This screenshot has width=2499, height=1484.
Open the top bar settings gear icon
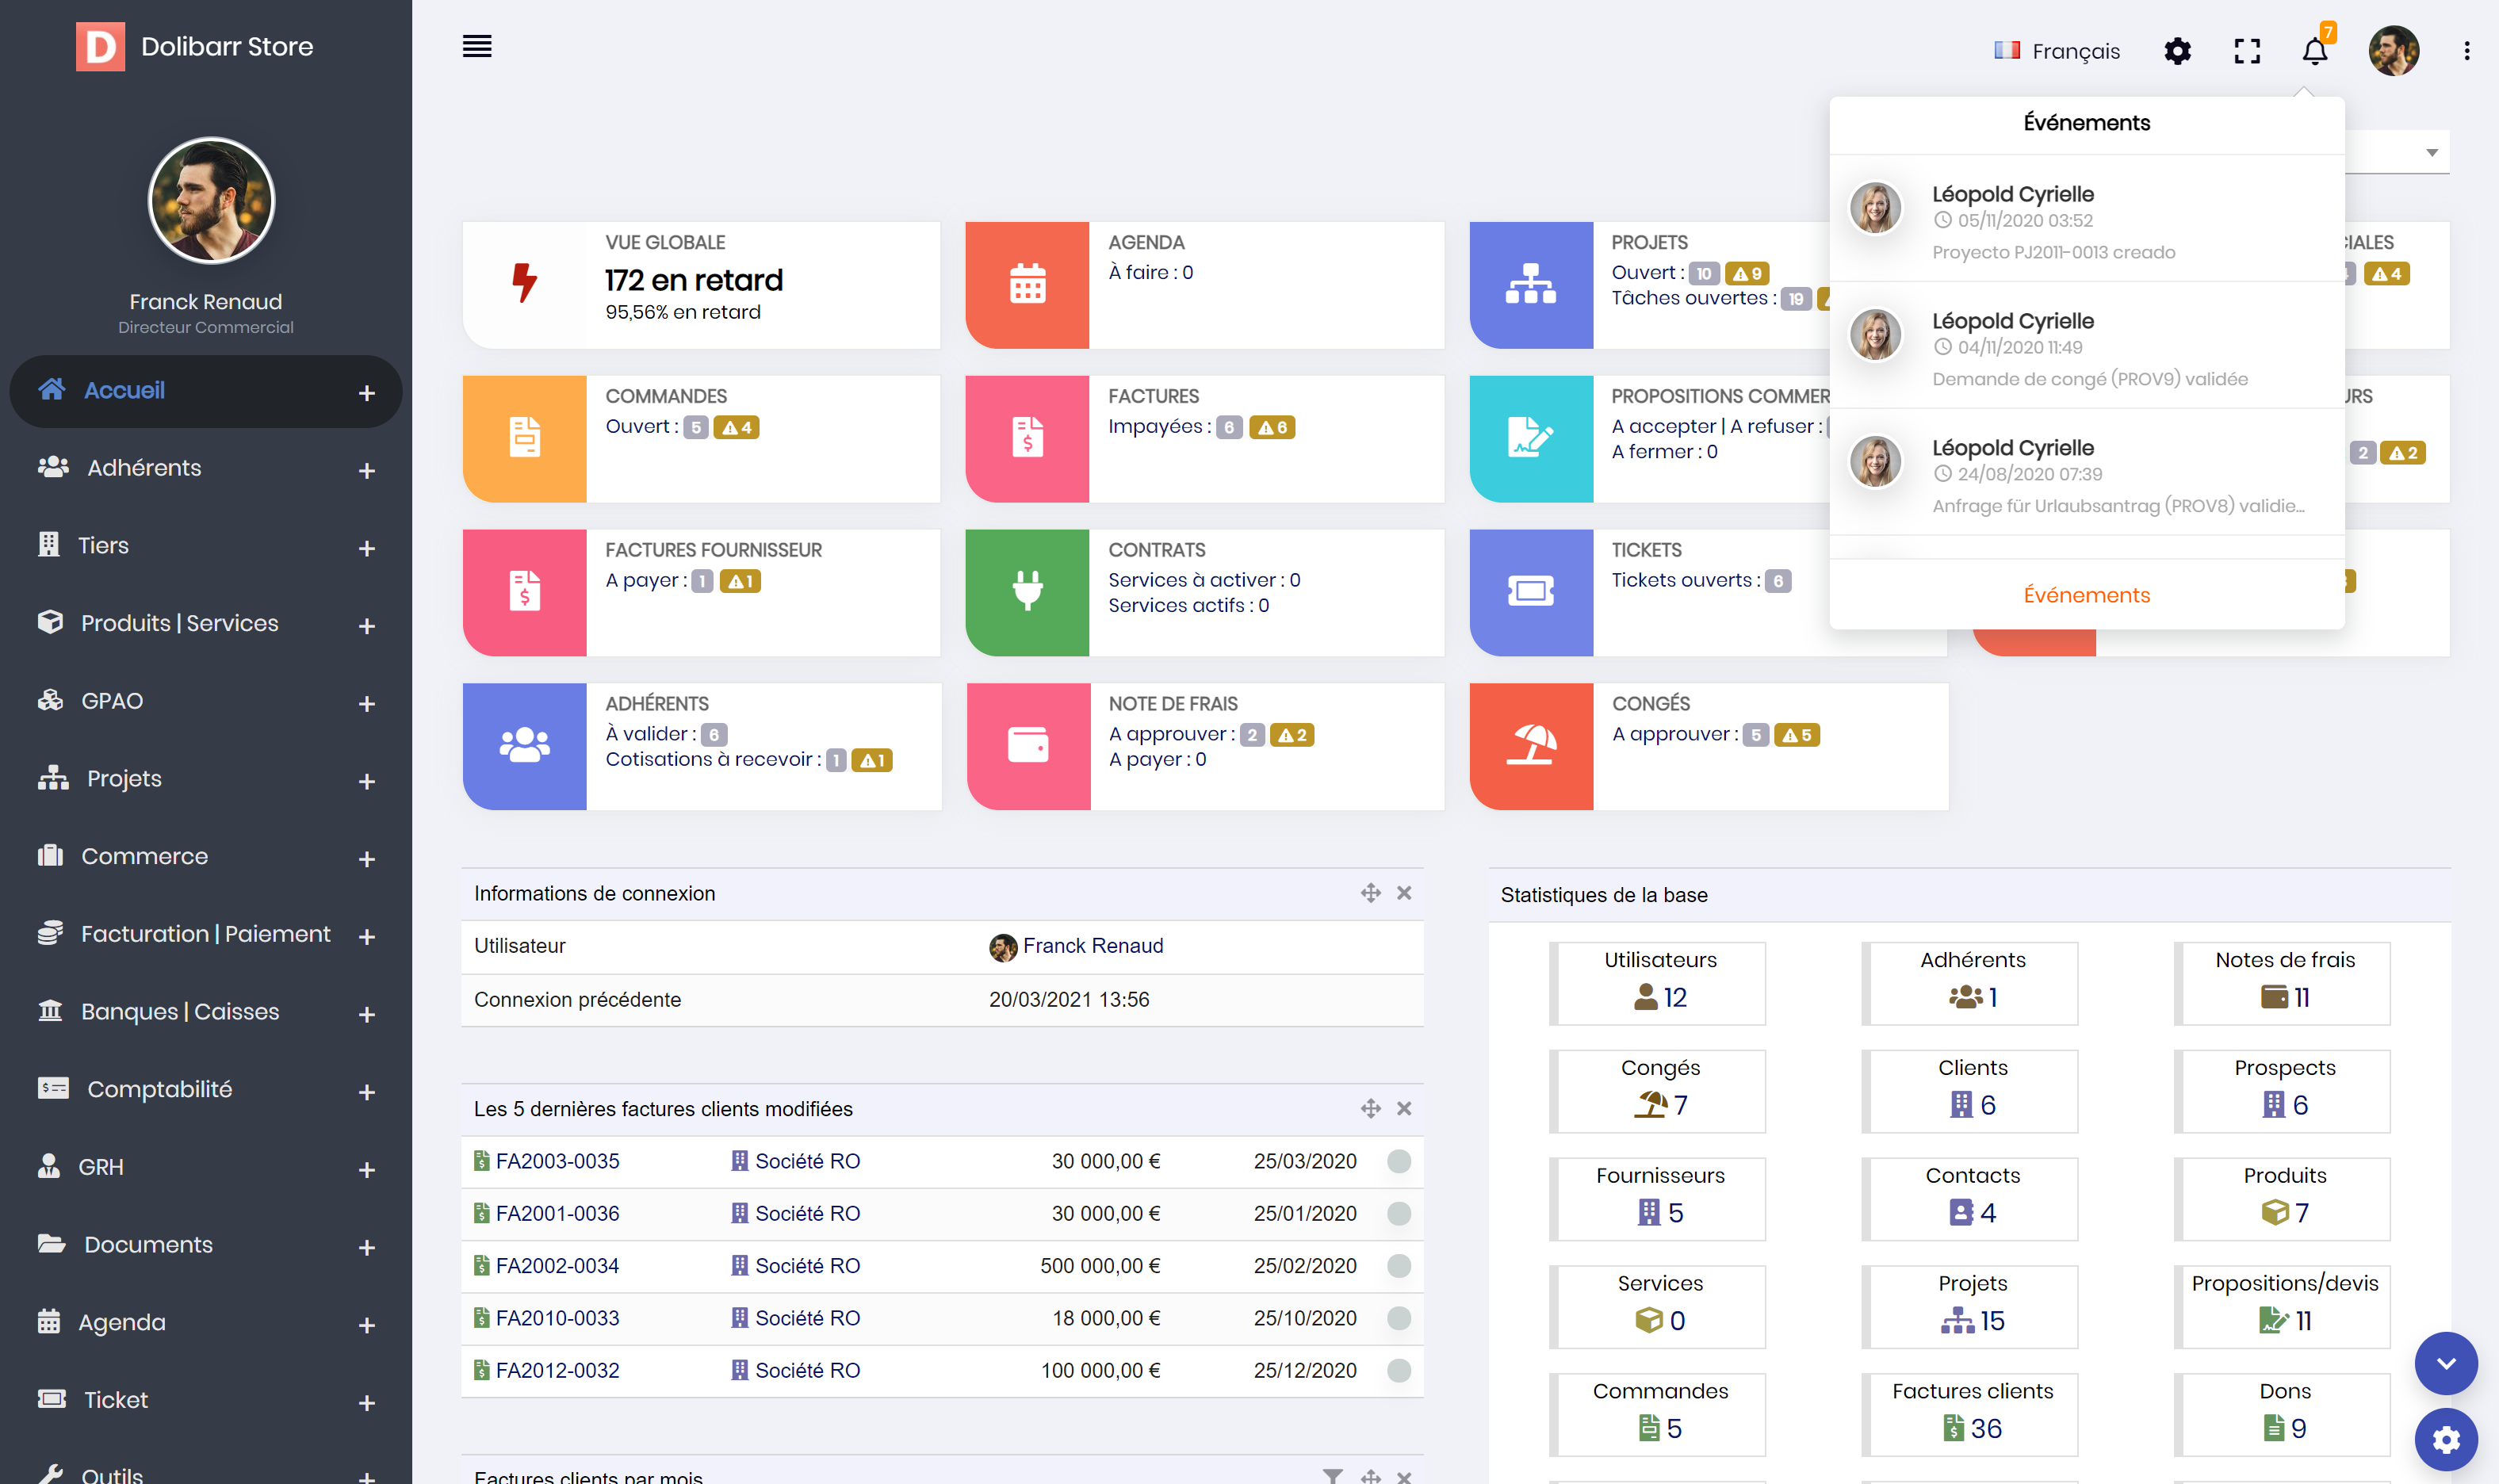[2177, 51]
